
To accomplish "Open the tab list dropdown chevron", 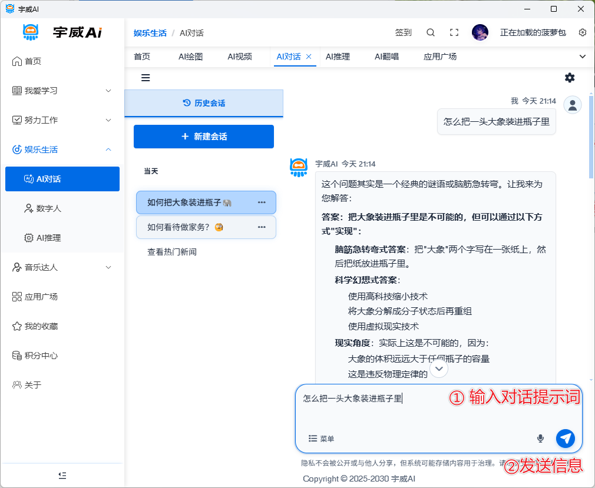I will click(x=583, y=57).
